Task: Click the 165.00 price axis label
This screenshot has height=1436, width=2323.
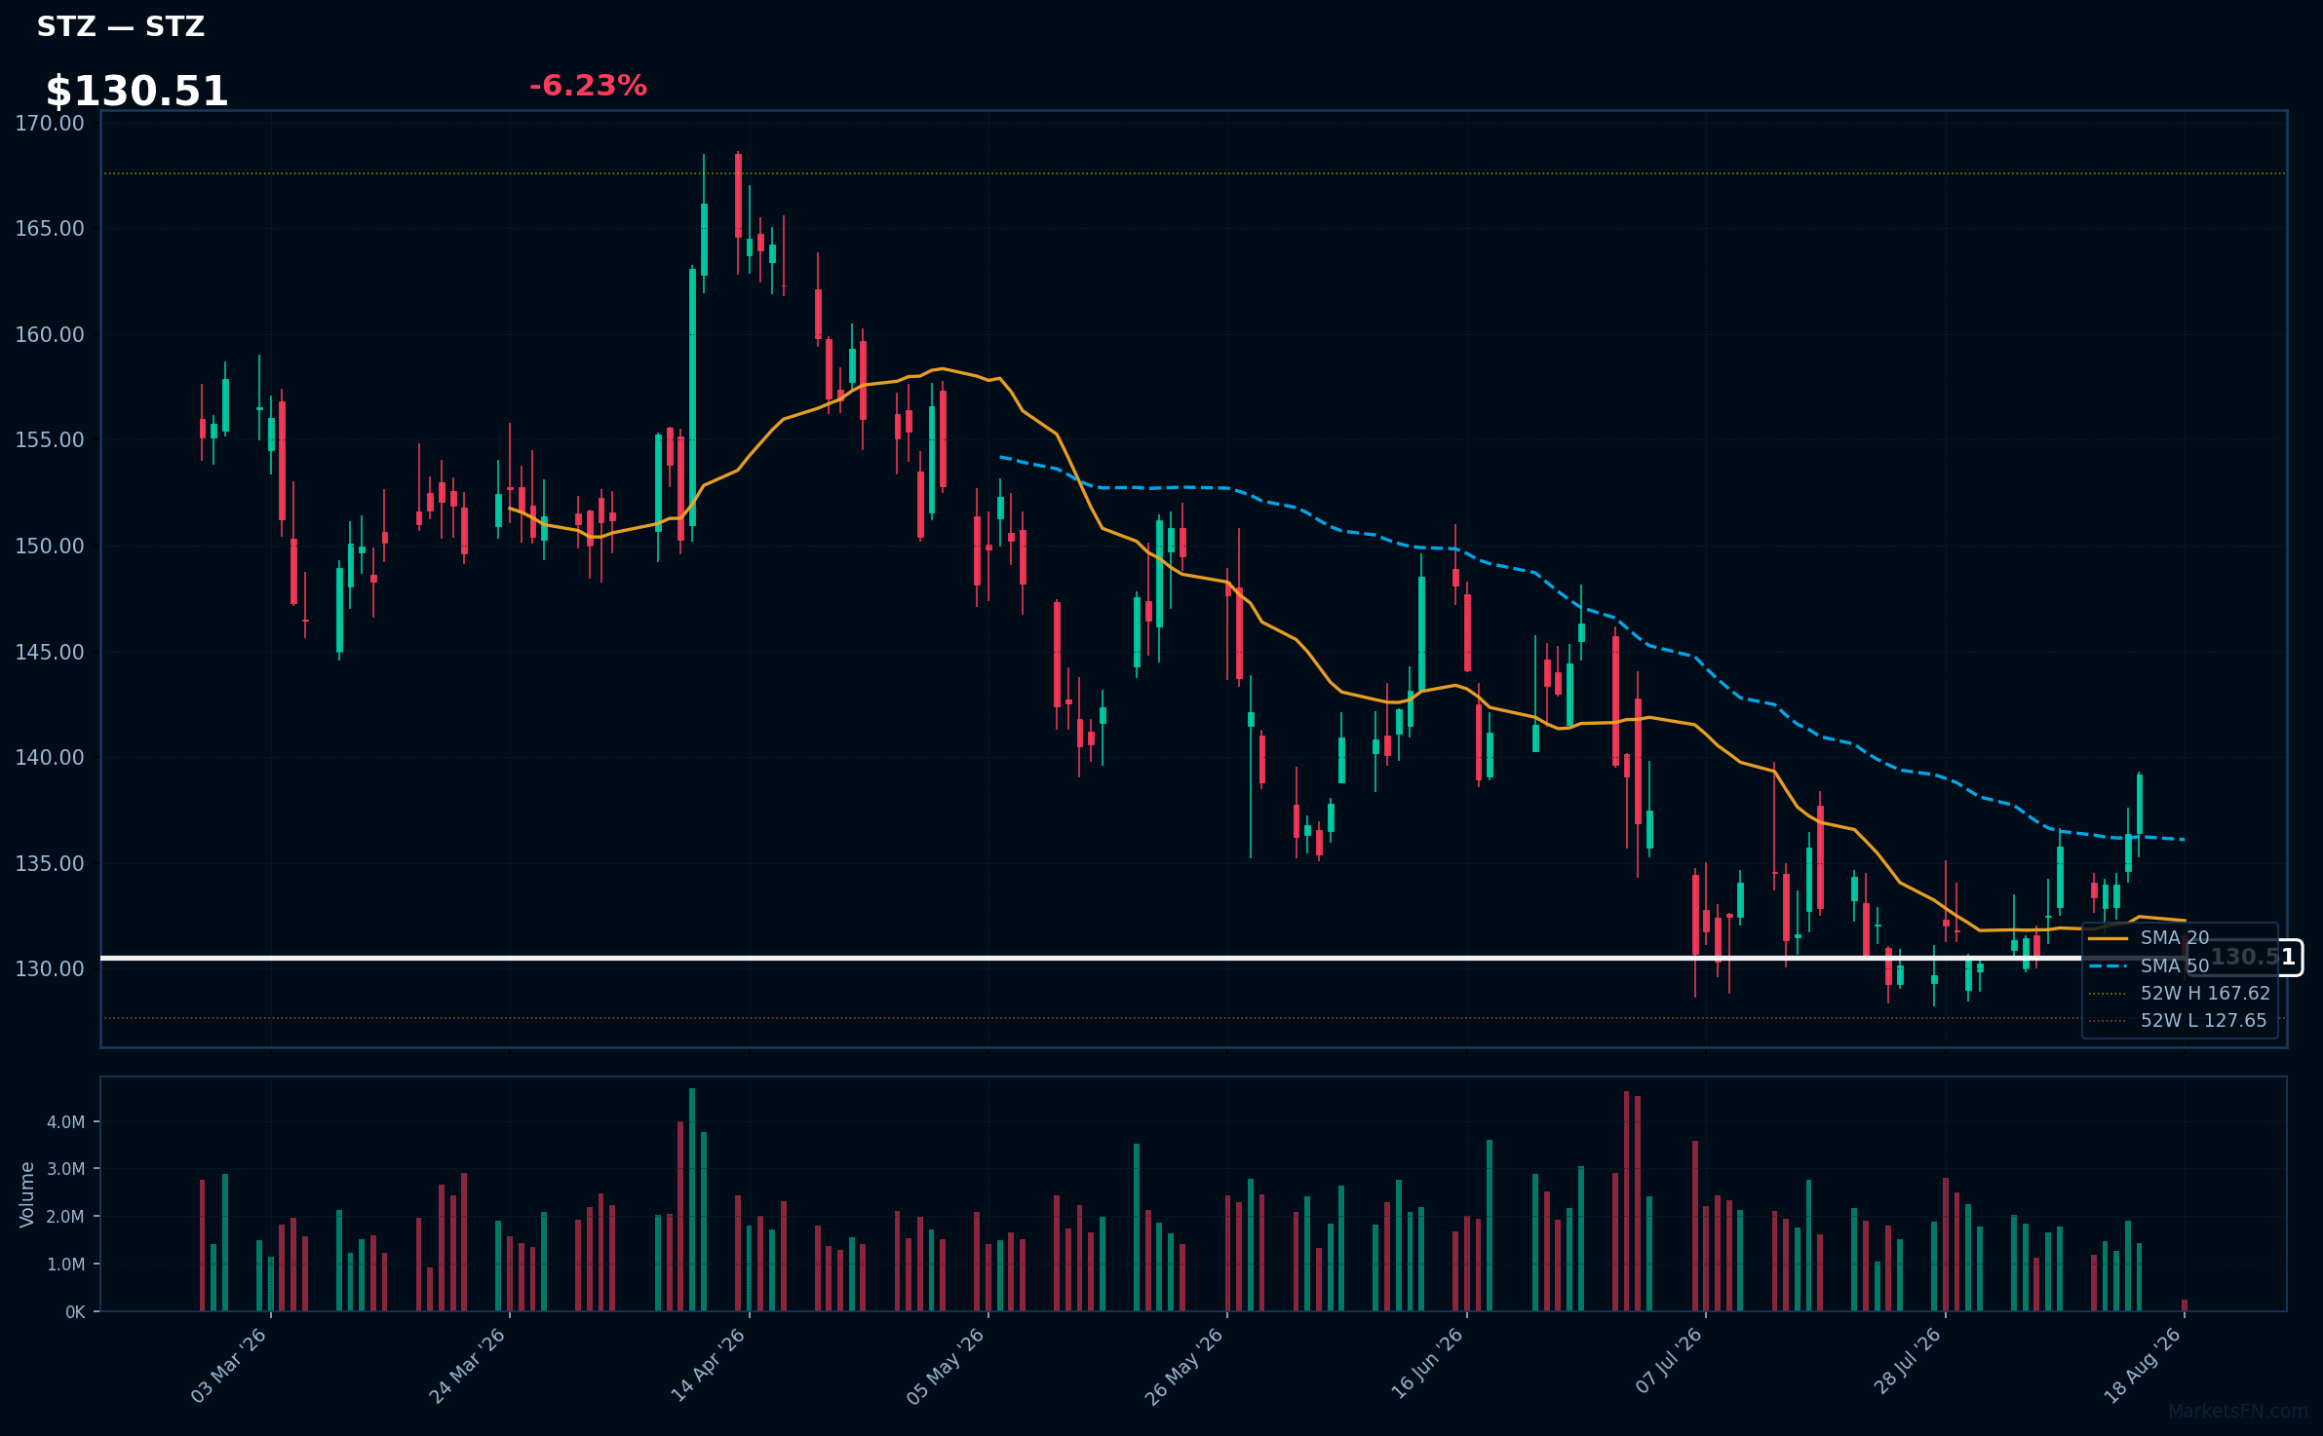Action: (x=50, y=228)
